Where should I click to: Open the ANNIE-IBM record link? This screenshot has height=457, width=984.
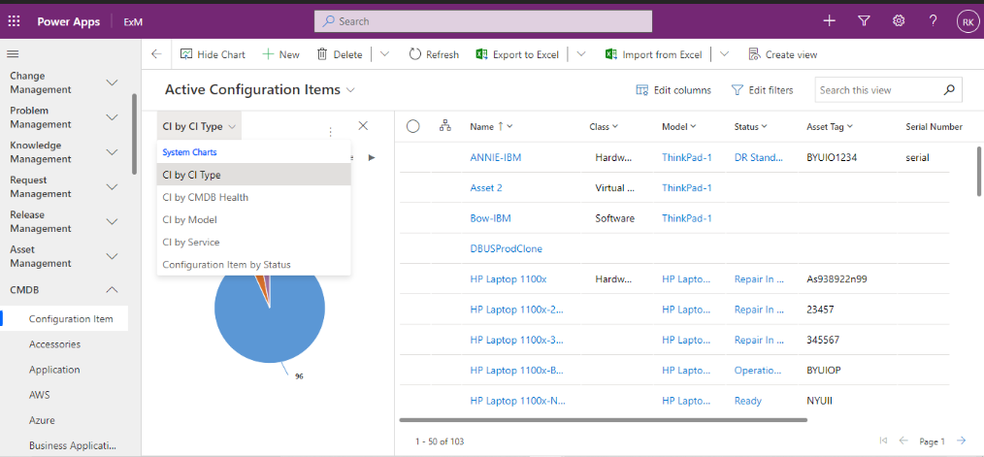496,157
